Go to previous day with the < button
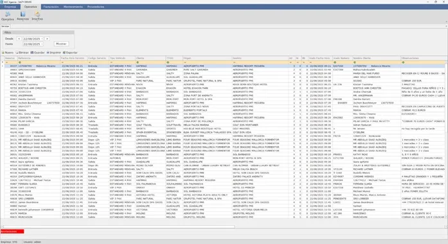This screenshot has width=448, height=244. point(19,39)
